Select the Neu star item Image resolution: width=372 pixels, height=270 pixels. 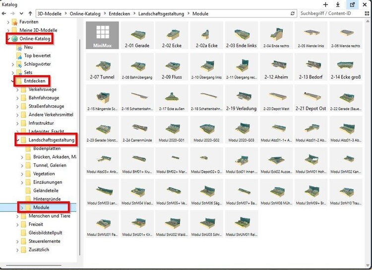pyautogui.click(x=28, y=47)
